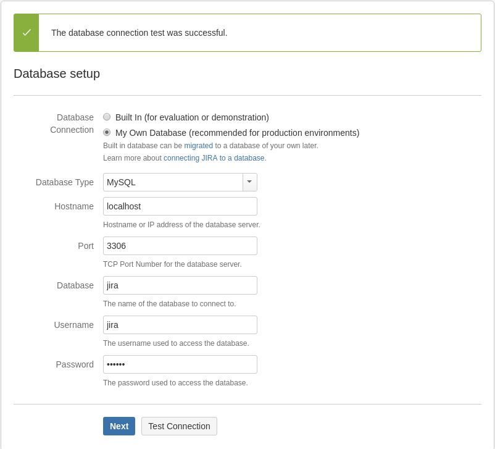Click Test Connection
This screenshot has height=449, width=495.
click(179, 426)
